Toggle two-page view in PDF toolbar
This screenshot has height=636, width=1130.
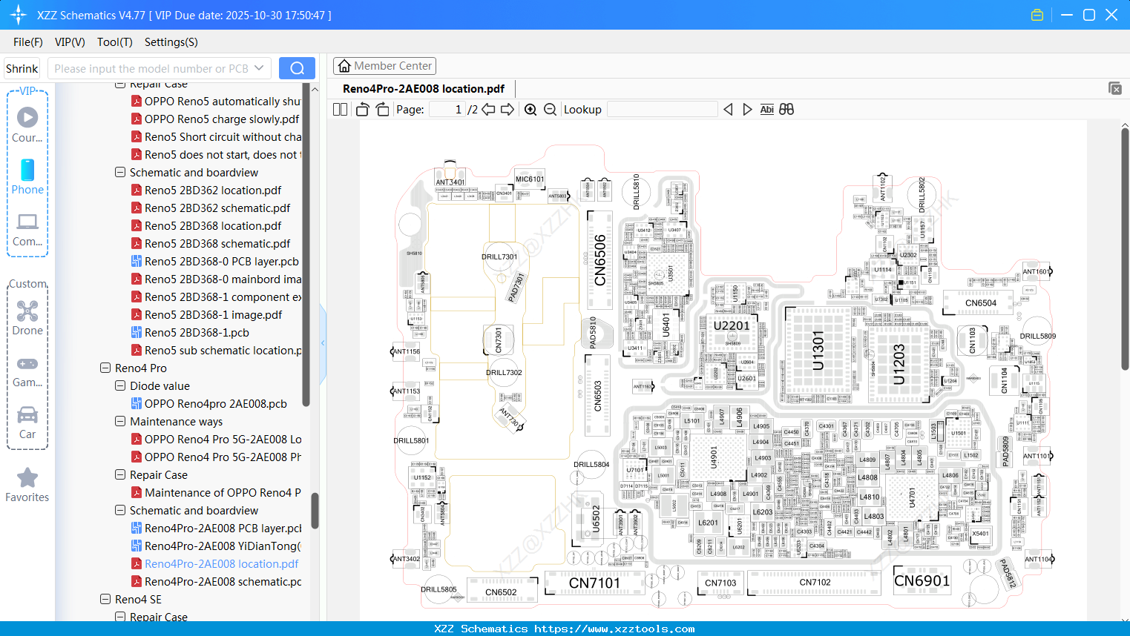tap(339, 108)
